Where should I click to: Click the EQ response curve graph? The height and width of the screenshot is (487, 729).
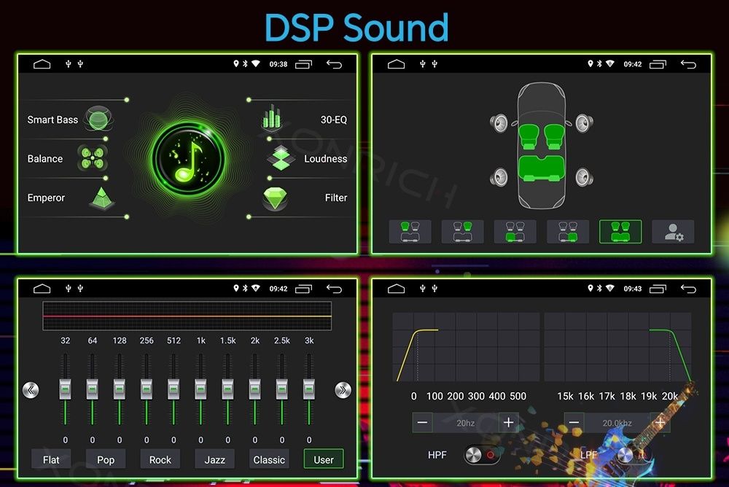click(187, 316)
